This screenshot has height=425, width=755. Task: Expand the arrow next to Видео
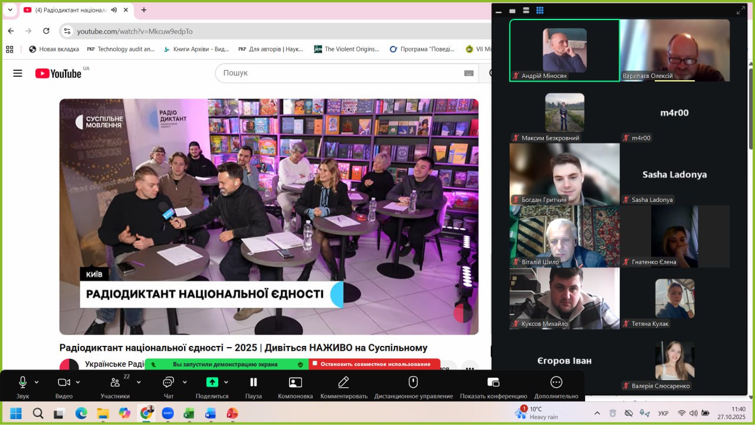(x=78, y=382)
